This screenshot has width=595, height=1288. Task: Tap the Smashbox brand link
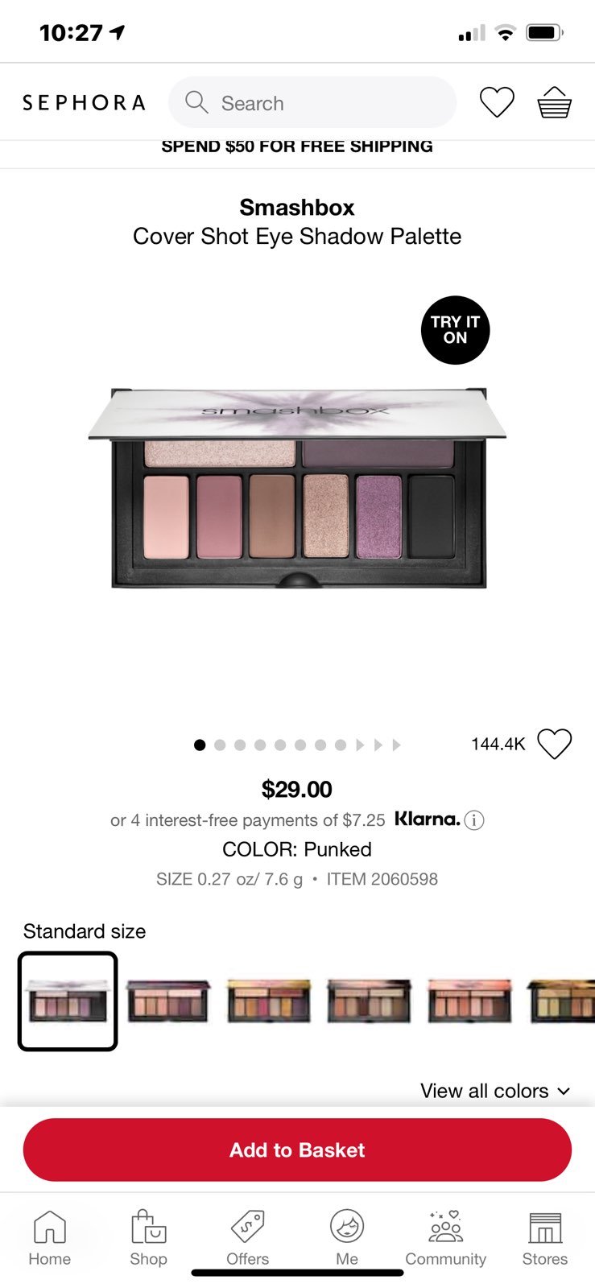point(297,207)
